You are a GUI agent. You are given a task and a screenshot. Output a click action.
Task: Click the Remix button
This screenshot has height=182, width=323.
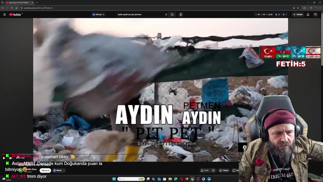[58, 170]
